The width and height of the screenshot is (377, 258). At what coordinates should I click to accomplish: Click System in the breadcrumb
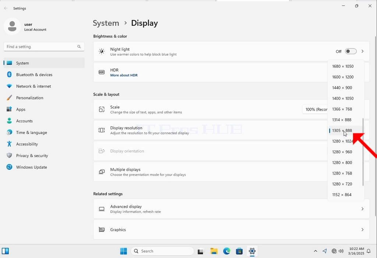coord(106,23)
